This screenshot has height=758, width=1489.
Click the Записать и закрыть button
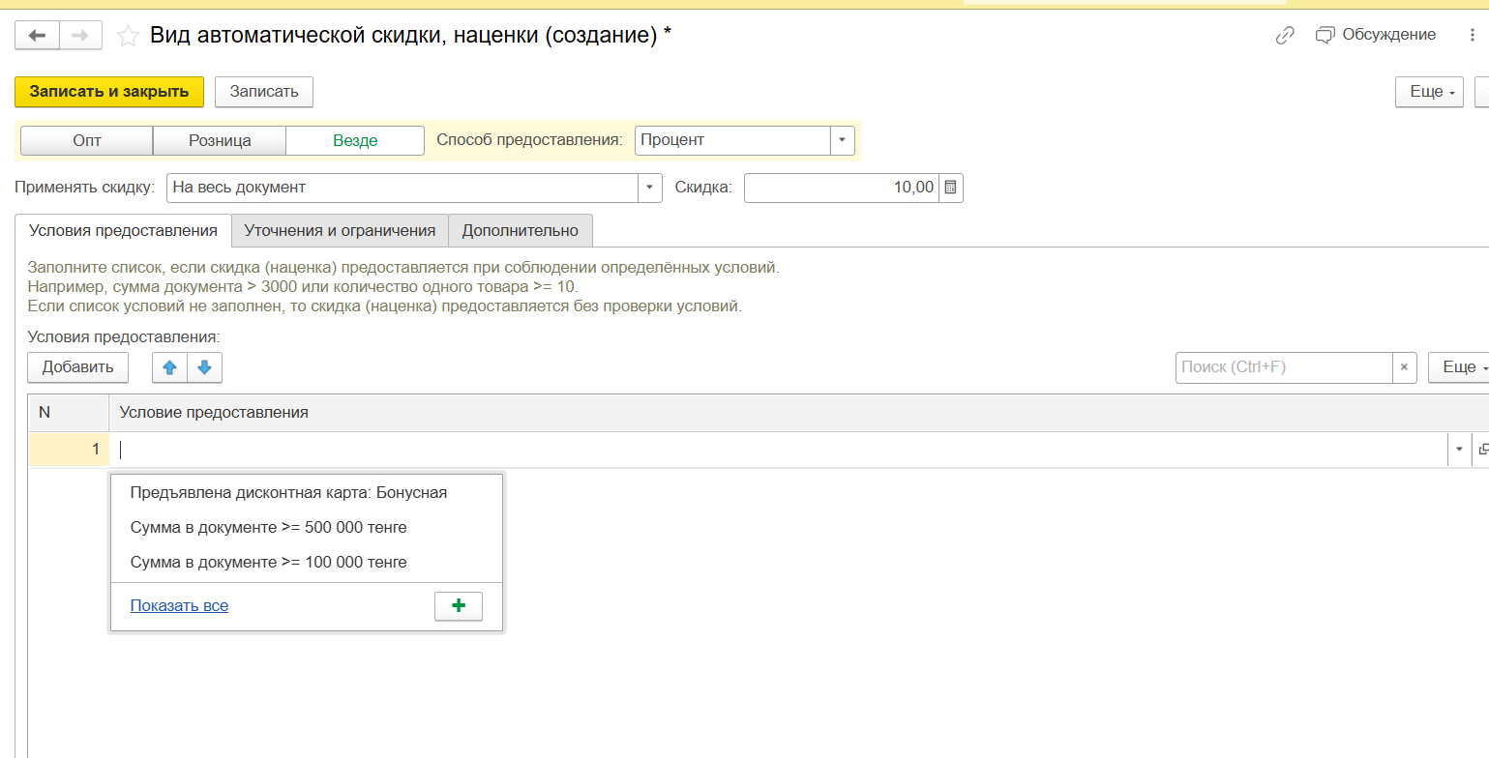click(x=109, y=92)
